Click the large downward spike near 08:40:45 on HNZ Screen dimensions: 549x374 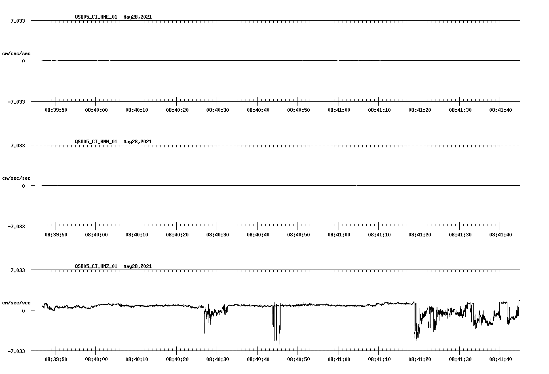pos(277,328)
